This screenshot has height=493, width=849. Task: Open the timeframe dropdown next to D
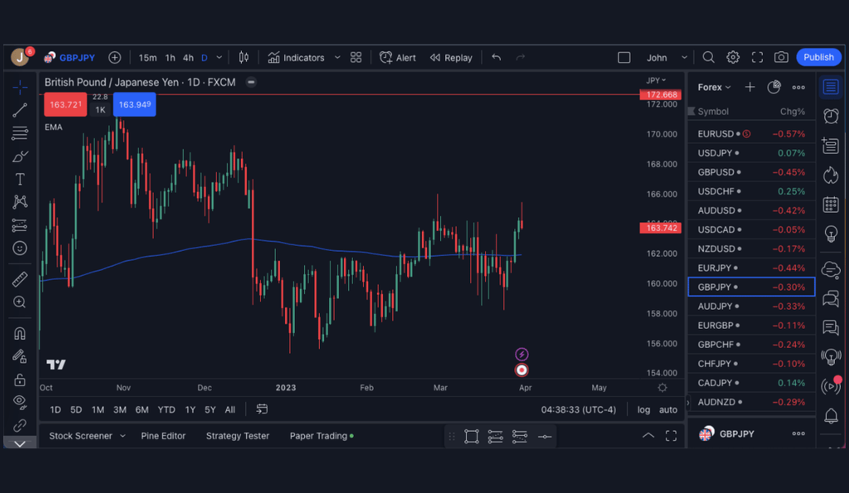click(218, 57)
